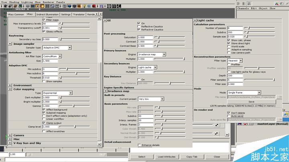Toggle the light blue shadows cube icon

[x=89, y=6]
